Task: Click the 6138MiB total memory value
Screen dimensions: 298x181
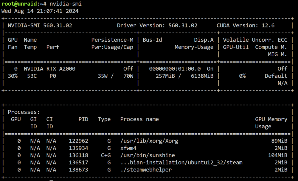Action: [x=202, y=76]
